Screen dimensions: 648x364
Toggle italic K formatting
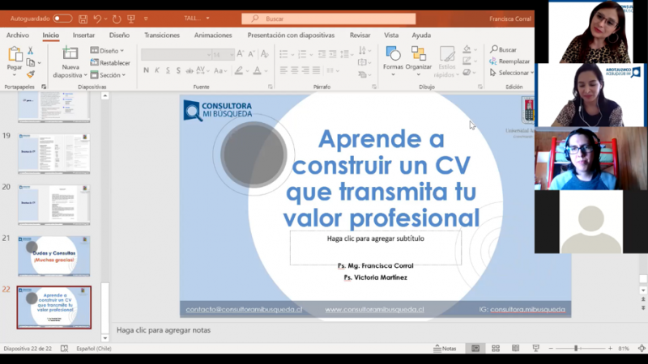(x=157, y=70)
